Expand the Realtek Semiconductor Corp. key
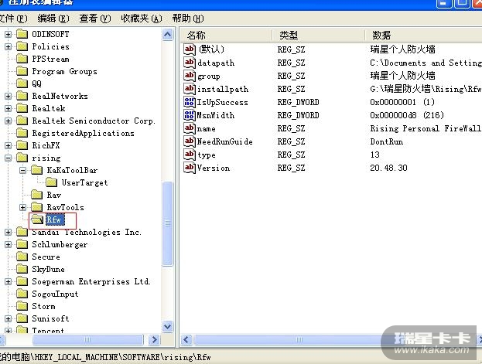 coord(8,121)
